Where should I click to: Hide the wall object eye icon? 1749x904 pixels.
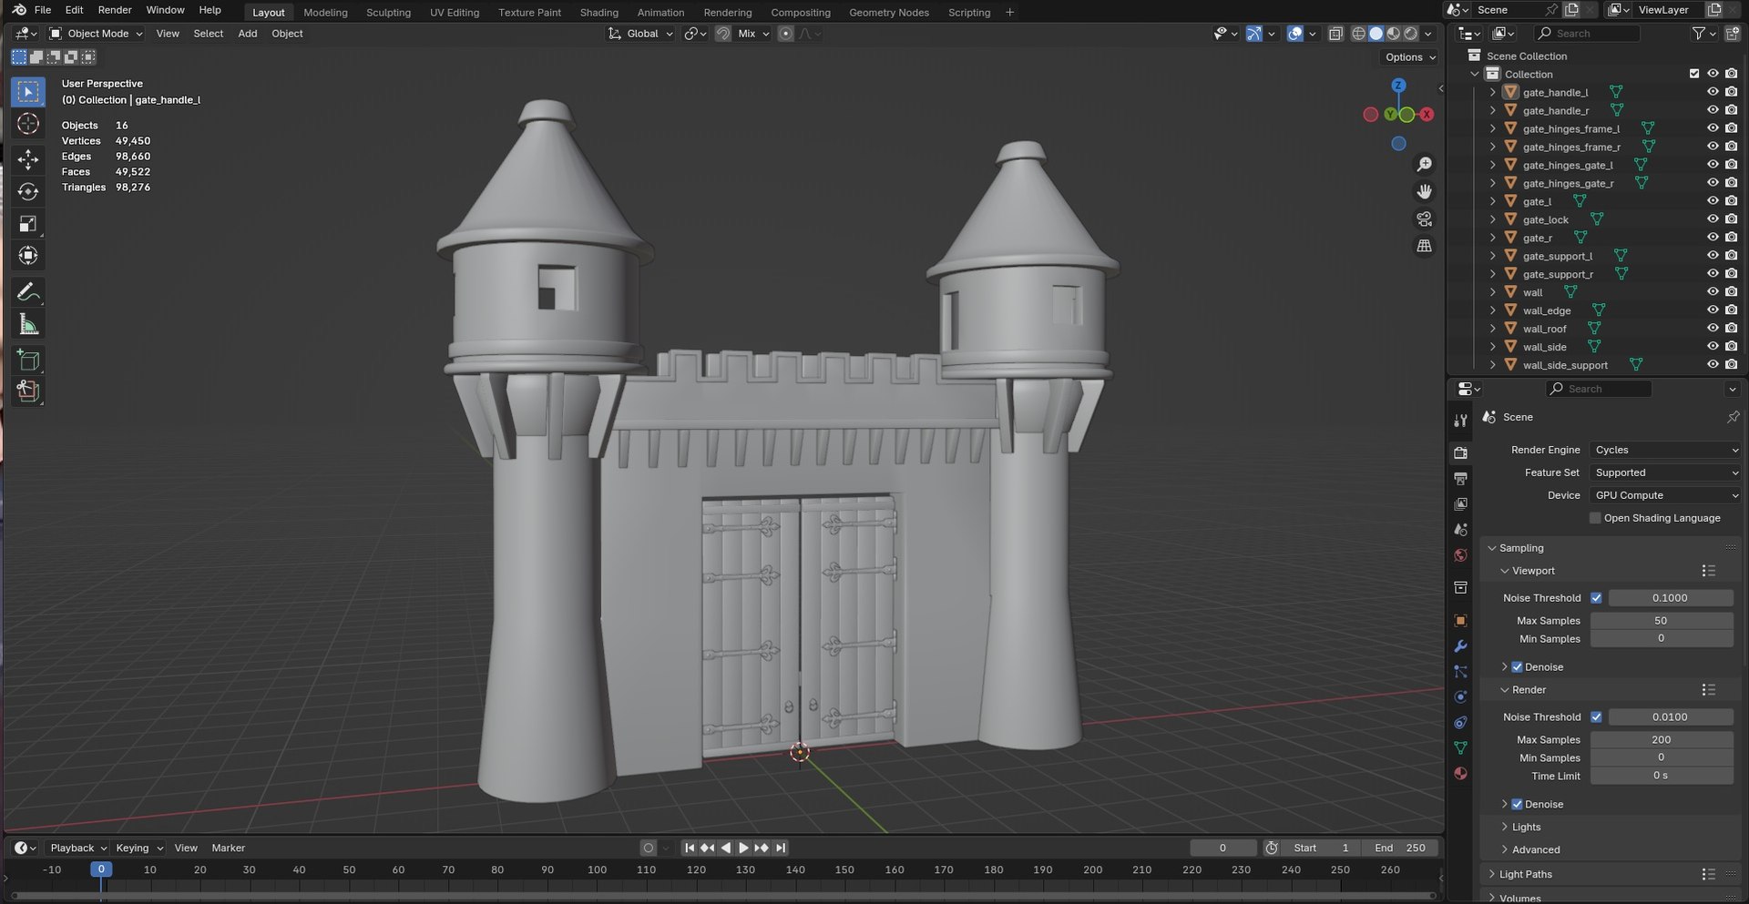coord(1713,292)
